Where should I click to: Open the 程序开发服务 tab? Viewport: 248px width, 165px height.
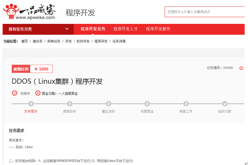coord(158,29)
